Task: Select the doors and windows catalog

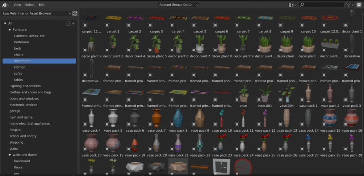Action: click(x=24, y=98)
